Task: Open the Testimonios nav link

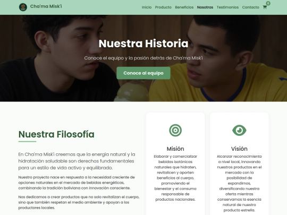Action: (227, 7)
